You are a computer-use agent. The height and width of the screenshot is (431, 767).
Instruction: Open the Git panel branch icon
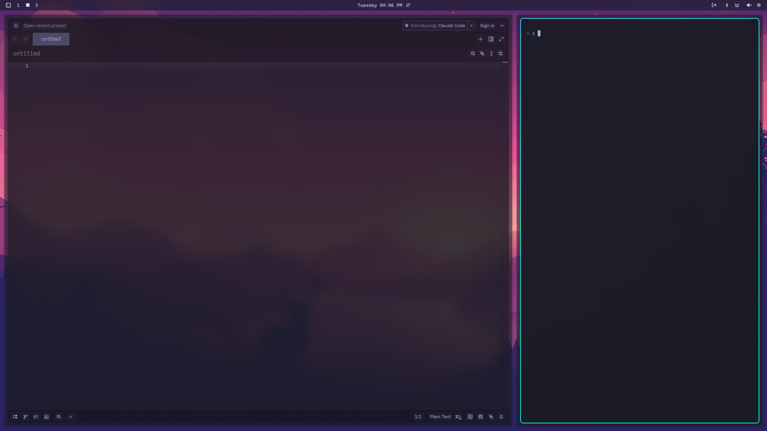coord(26,417)
